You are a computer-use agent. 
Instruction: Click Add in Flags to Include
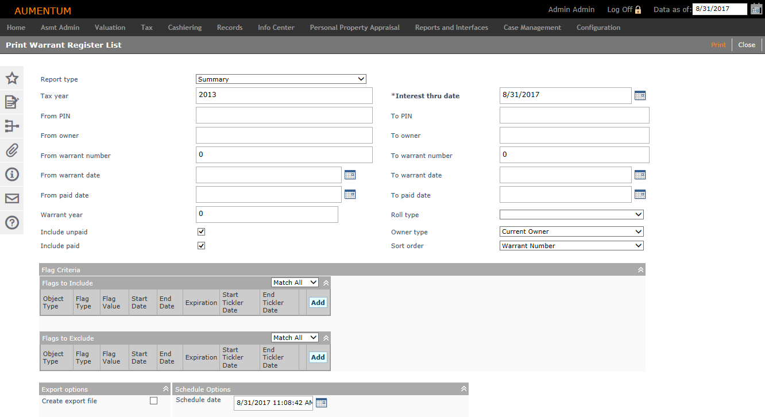[x=318, y=303]
